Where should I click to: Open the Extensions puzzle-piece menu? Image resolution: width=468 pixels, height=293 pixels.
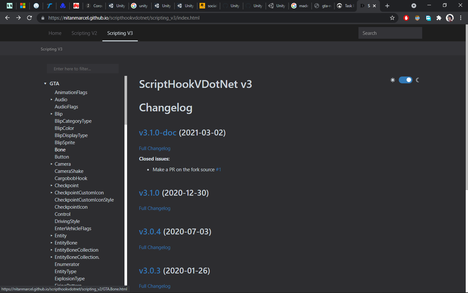(439, 18)
